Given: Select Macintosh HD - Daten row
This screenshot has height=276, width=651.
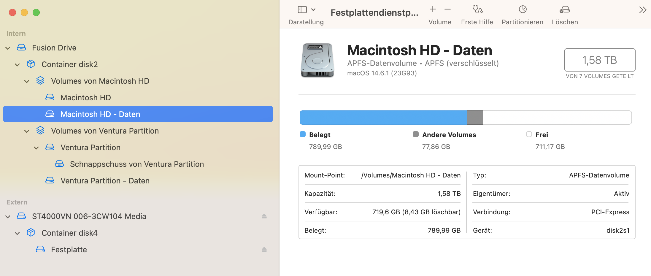Looking at the screenshot, I should [138, 114].
